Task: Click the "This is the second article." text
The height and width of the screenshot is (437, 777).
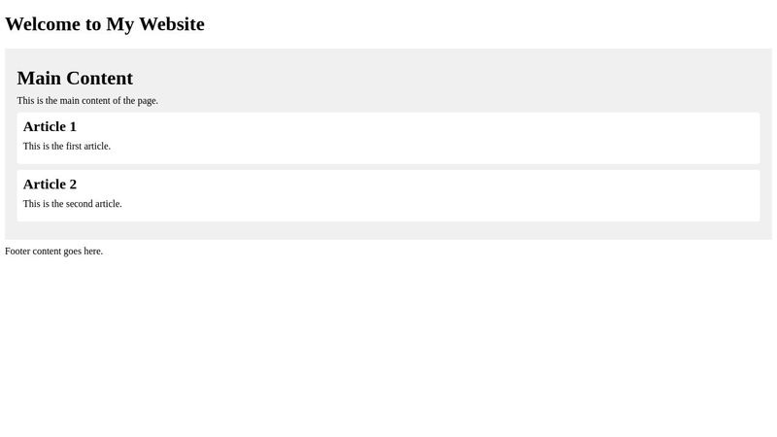Action: coord(73,204)
